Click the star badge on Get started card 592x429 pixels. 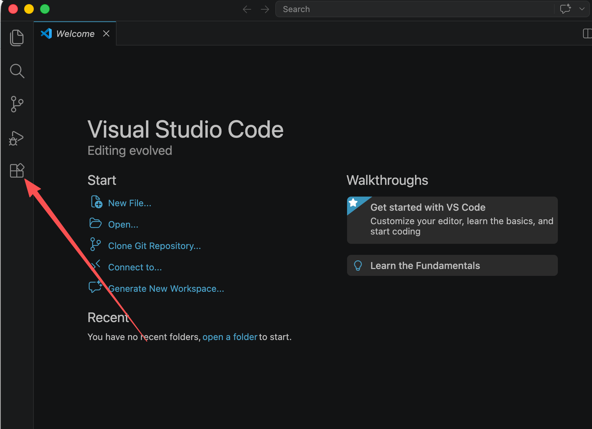tap(353, 202)
